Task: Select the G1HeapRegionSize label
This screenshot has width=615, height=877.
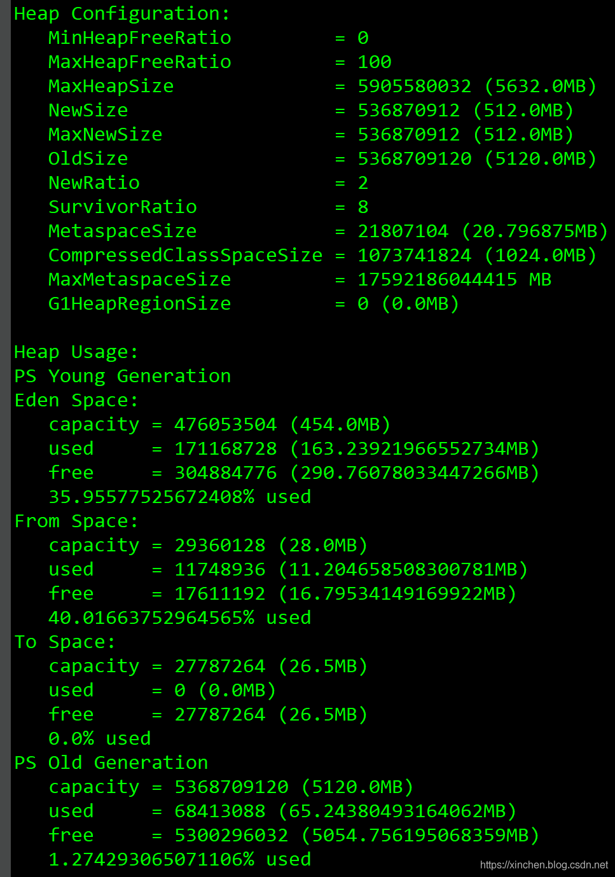Action: coord(139,303)
